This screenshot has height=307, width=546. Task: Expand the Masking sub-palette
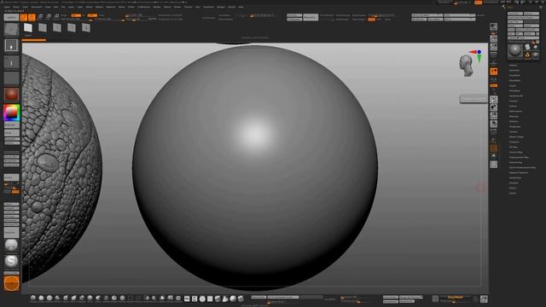coord(514,116)
